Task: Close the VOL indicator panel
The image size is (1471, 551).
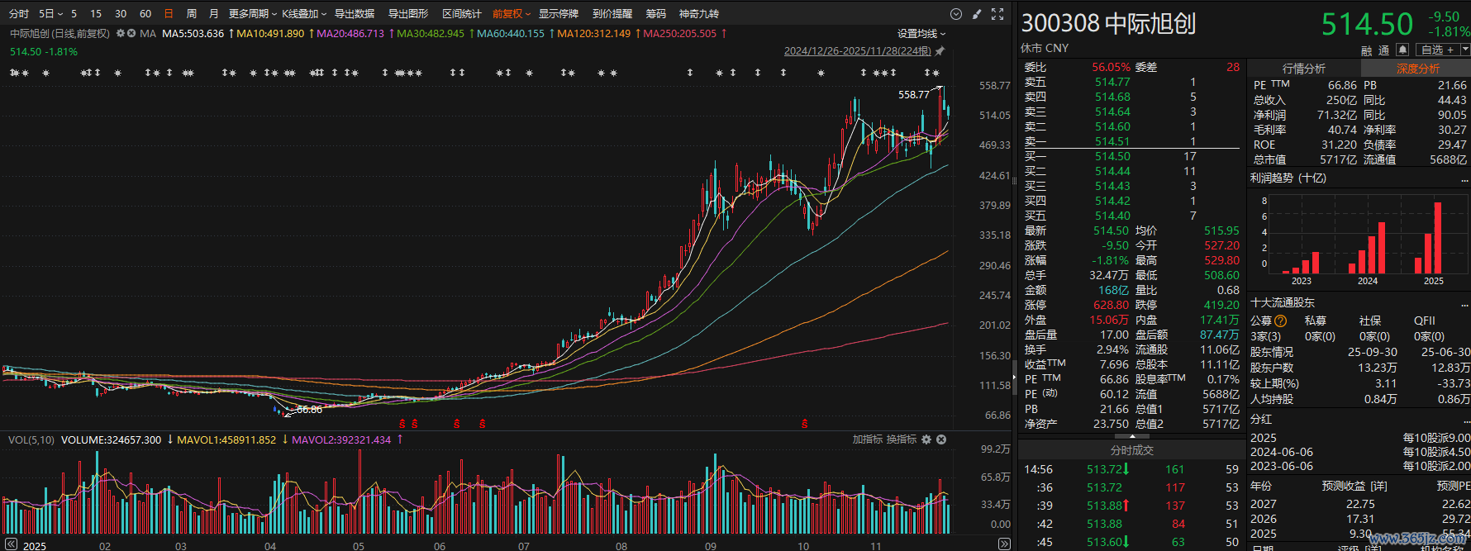Action: [941, 439]
